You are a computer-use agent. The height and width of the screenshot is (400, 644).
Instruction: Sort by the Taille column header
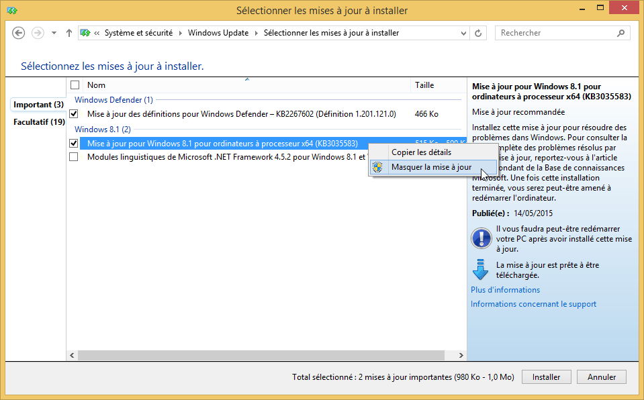click(x=439, y=85)
